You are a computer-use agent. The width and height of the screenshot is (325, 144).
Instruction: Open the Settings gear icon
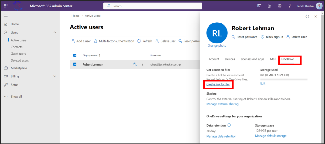(279, 6)
